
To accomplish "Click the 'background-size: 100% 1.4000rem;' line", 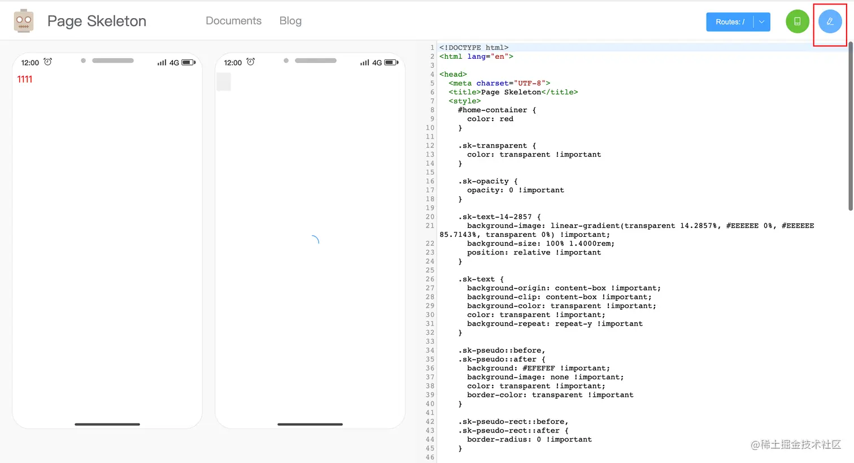I will click(x=541, y=244).
